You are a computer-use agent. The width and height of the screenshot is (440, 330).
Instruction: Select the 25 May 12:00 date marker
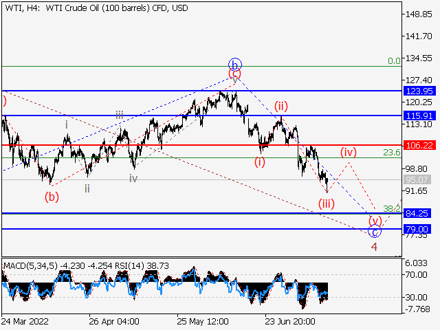coord(202,321)
